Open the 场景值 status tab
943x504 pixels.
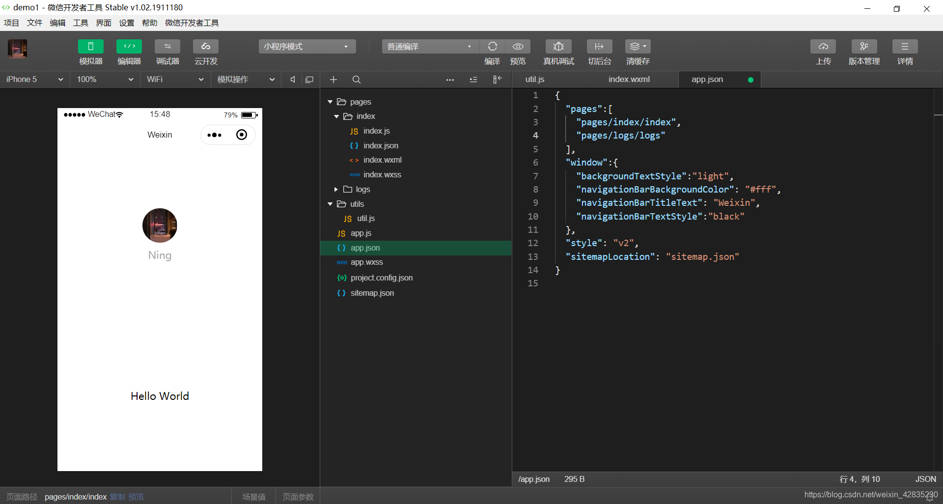pos(254,497)
